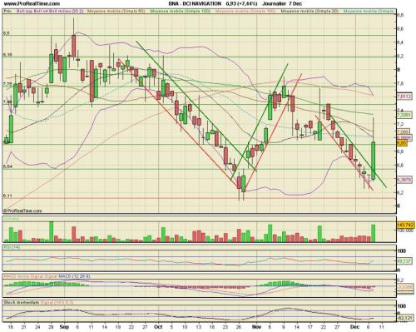Viewport: 416px width, 332px height.
Task: Click the yellow 6,93 current price tag
Action: [x=402, y=143]
